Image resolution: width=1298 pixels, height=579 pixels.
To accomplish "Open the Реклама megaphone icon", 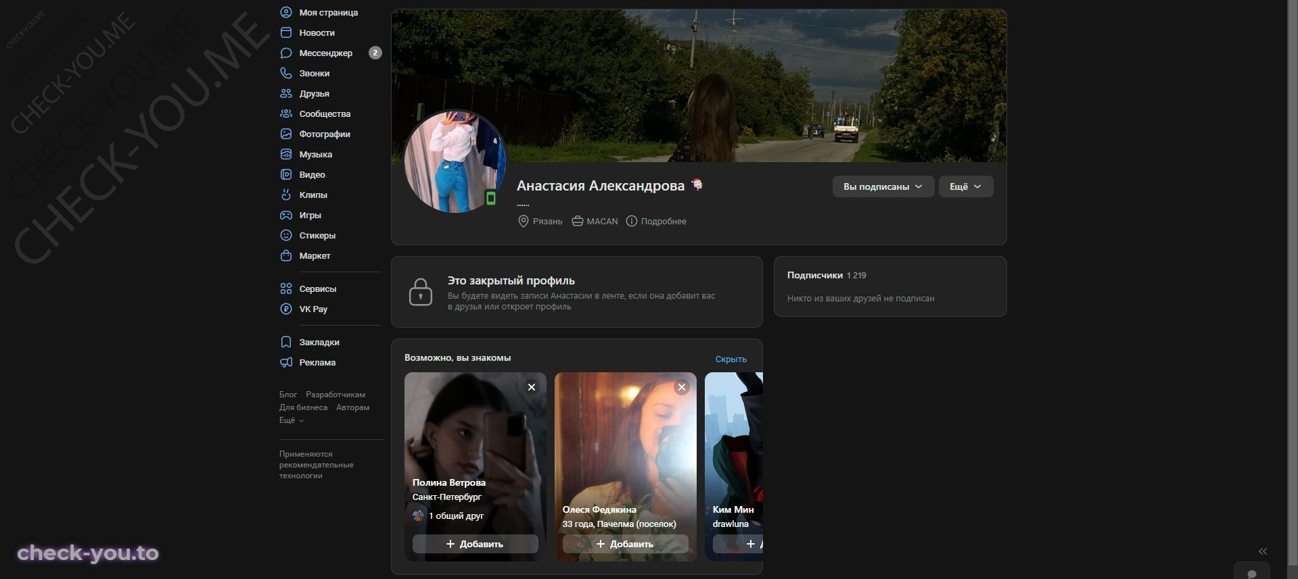I will pyautogui.click(x=286, y=362).
